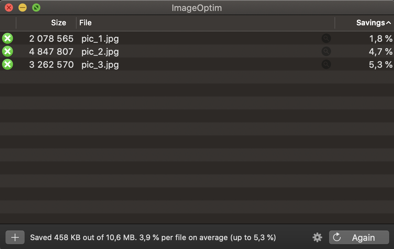The image size is (394, 249).
Task: Click the 1,8 % savings value
Action: click(x=380, y=39)
